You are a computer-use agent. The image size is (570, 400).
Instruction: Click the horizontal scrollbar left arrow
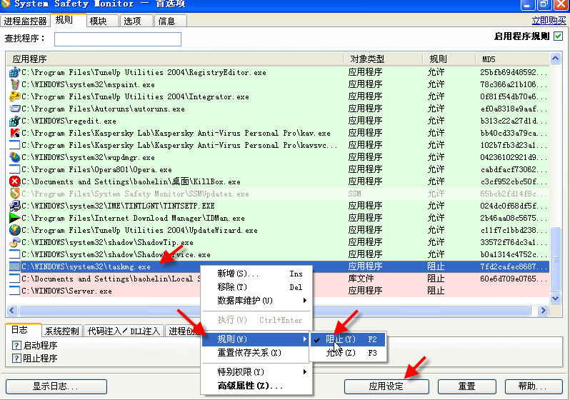click(12, 310)
